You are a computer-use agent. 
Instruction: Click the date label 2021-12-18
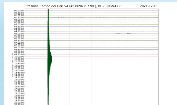click(149, 6)
